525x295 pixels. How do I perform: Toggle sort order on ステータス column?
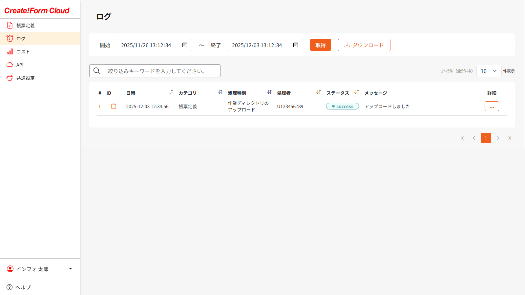(x=357, y=92)
